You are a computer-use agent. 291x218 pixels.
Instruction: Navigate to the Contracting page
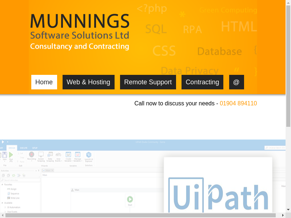click(202, 82)
